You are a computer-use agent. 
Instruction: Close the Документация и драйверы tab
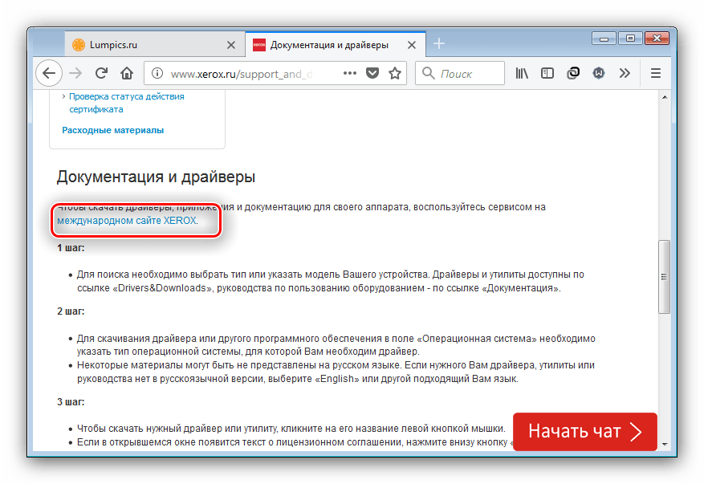point(413,44)
